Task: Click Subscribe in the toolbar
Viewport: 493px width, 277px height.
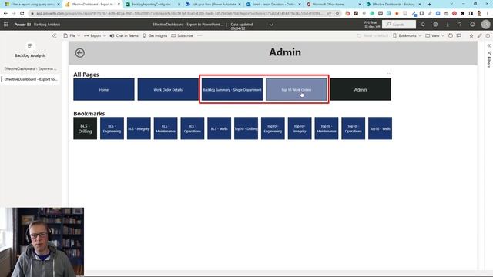Action: point(182,36)
